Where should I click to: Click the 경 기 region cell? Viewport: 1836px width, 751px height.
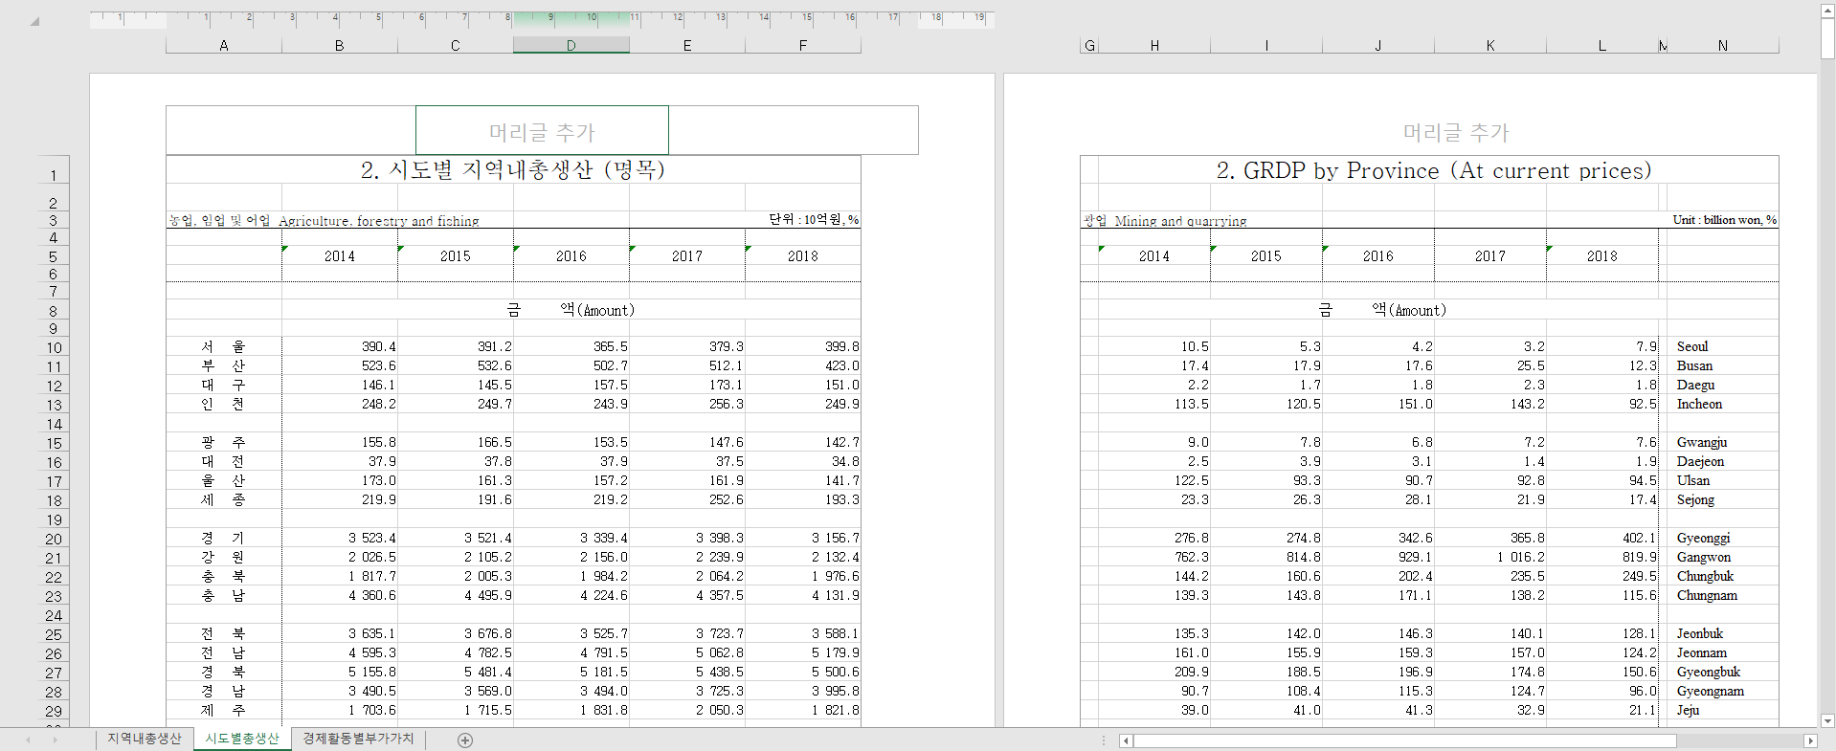coord(224,538)
